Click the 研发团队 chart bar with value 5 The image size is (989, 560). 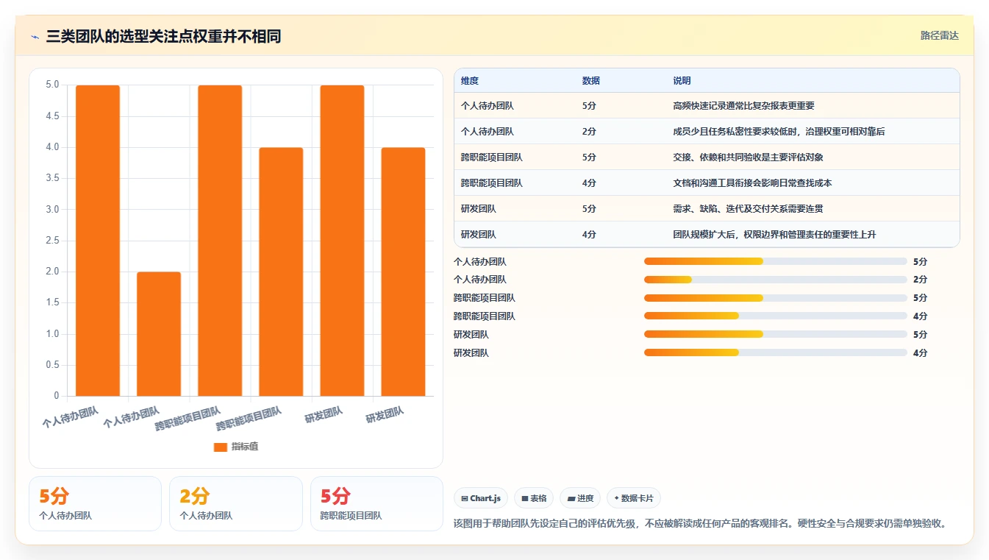(x=342, y=241)
